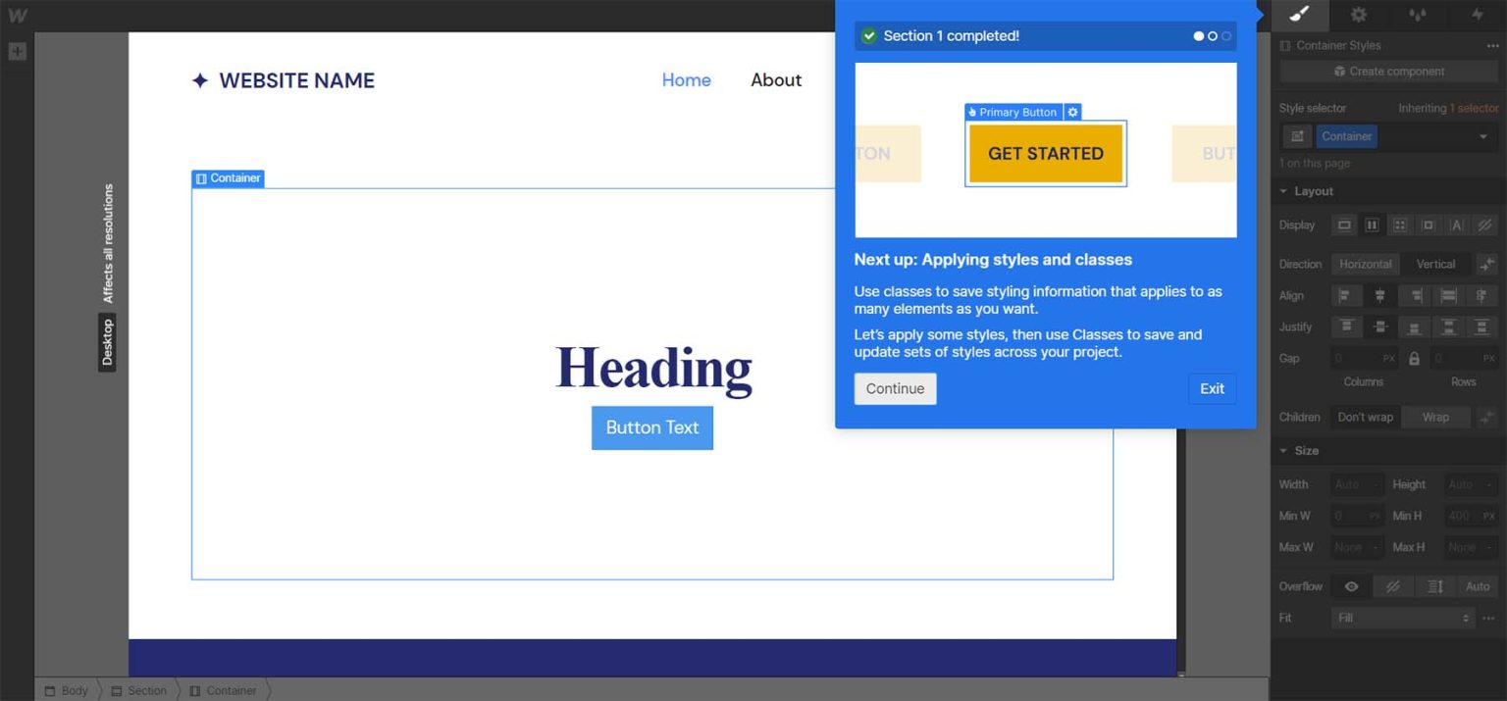Set Display to Grid in Layout
1507x701 pixels.
tap(1400, 225)
